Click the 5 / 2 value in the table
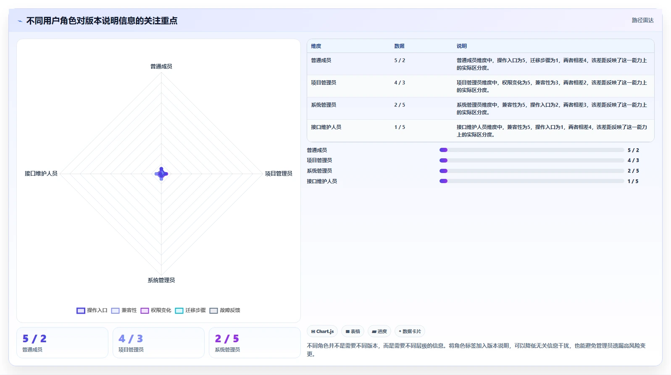Screen dimensions: 671x375 [x=400, y=60]
